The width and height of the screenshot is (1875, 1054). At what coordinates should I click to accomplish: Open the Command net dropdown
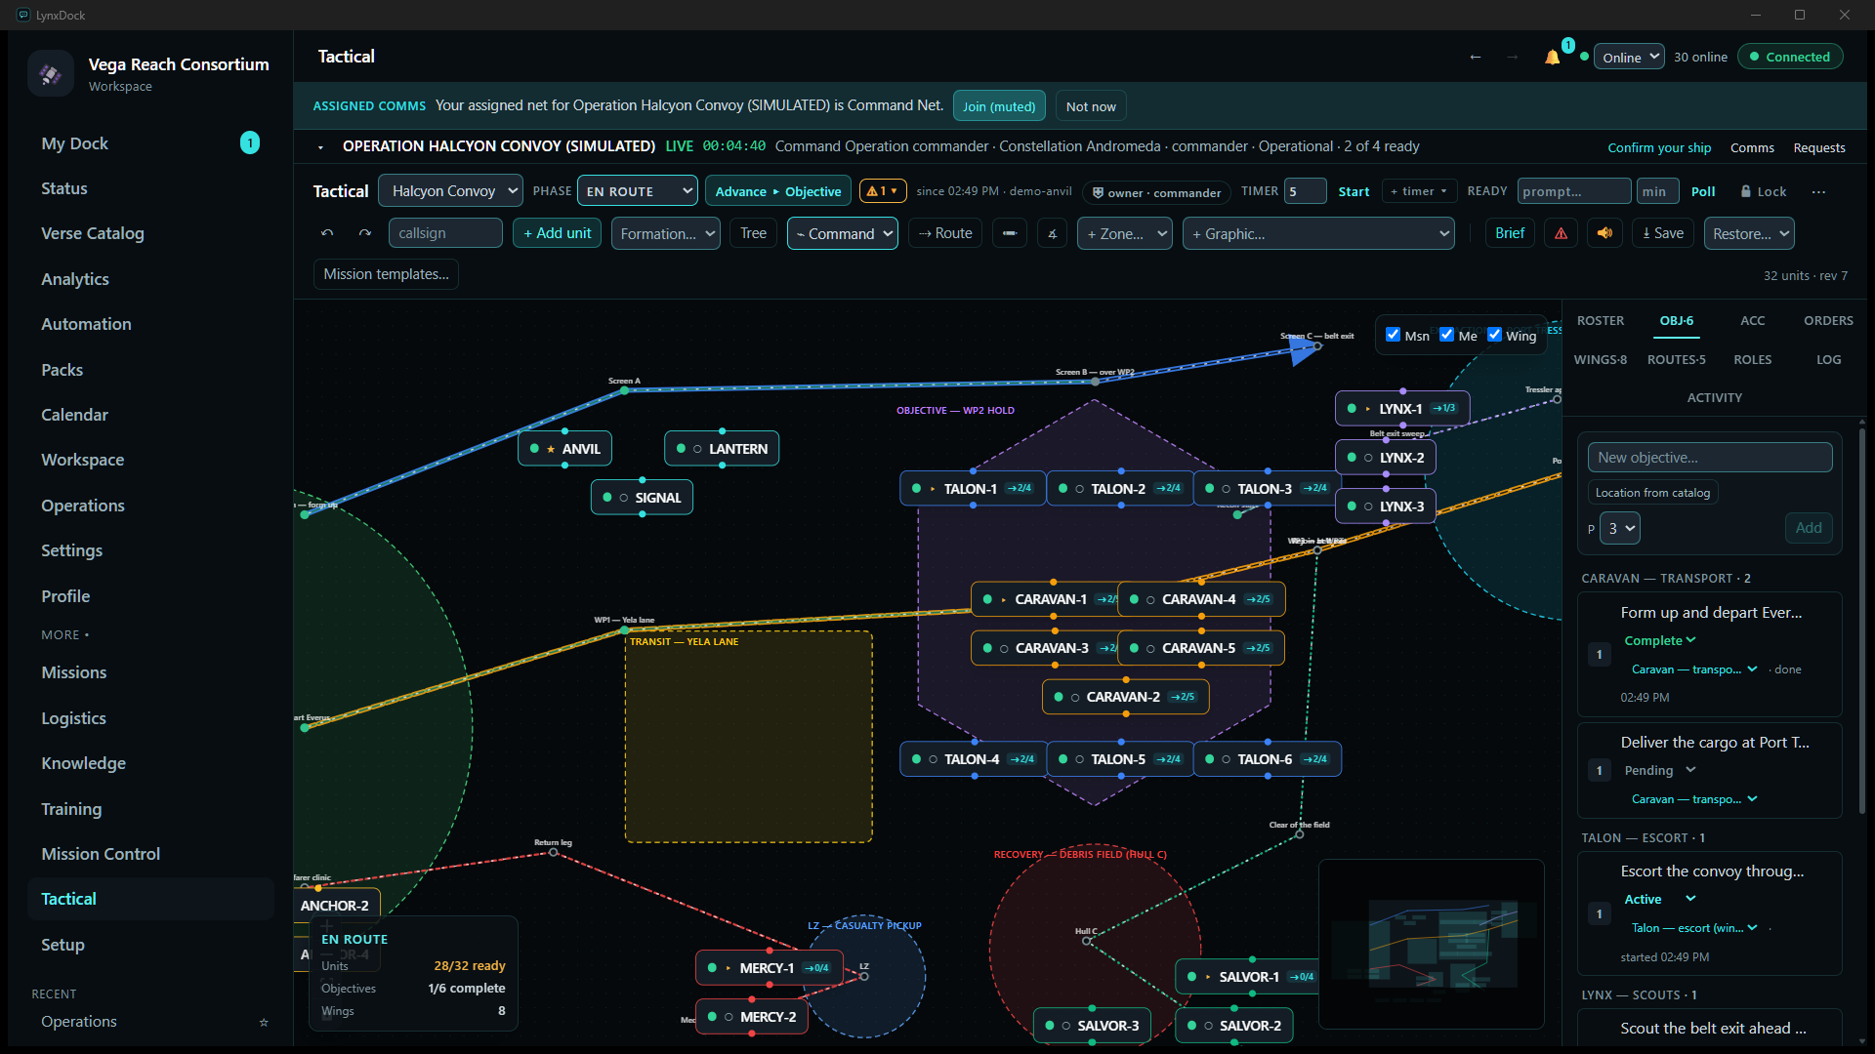[x=843, y=233]
